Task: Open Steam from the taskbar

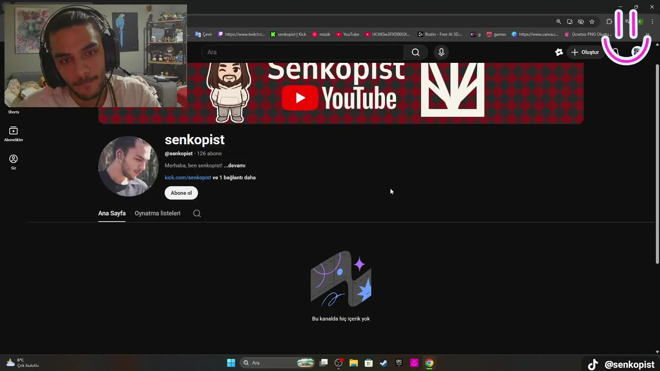Action: coord(384,363)
